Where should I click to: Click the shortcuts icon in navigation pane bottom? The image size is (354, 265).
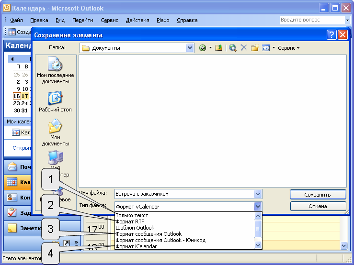pyautogui.click(x=67, y=243)
